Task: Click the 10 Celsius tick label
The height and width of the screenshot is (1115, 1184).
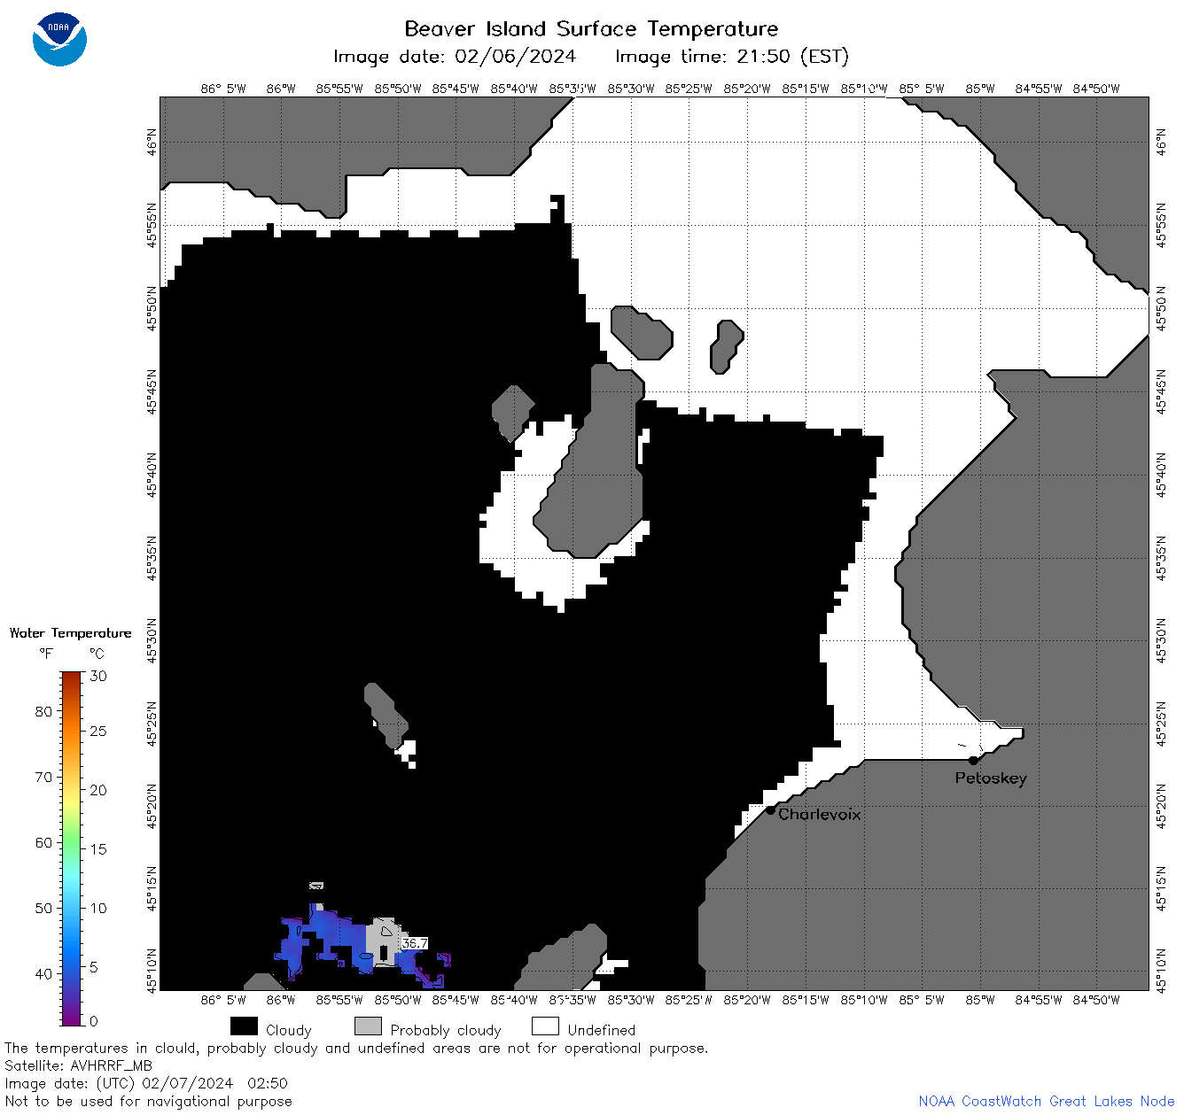Action: pyautogui.click(x=98, y=908)
